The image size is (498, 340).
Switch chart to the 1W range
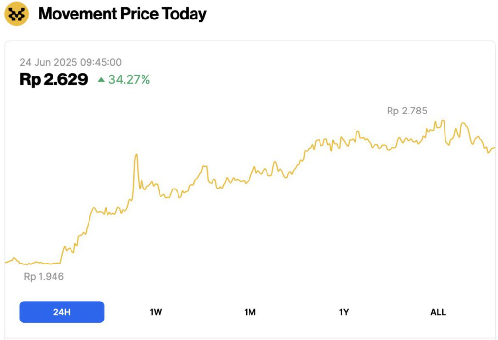156,312
